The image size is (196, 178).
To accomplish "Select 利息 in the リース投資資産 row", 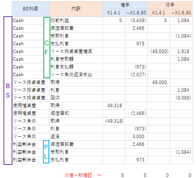I will 76,90.
